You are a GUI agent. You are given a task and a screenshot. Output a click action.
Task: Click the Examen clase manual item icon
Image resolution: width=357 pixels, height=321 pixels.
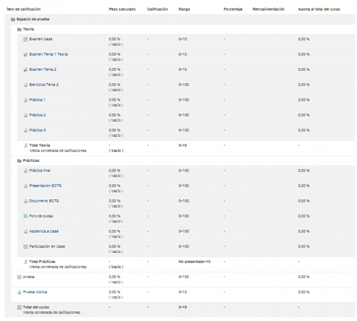tap(26, 39)
